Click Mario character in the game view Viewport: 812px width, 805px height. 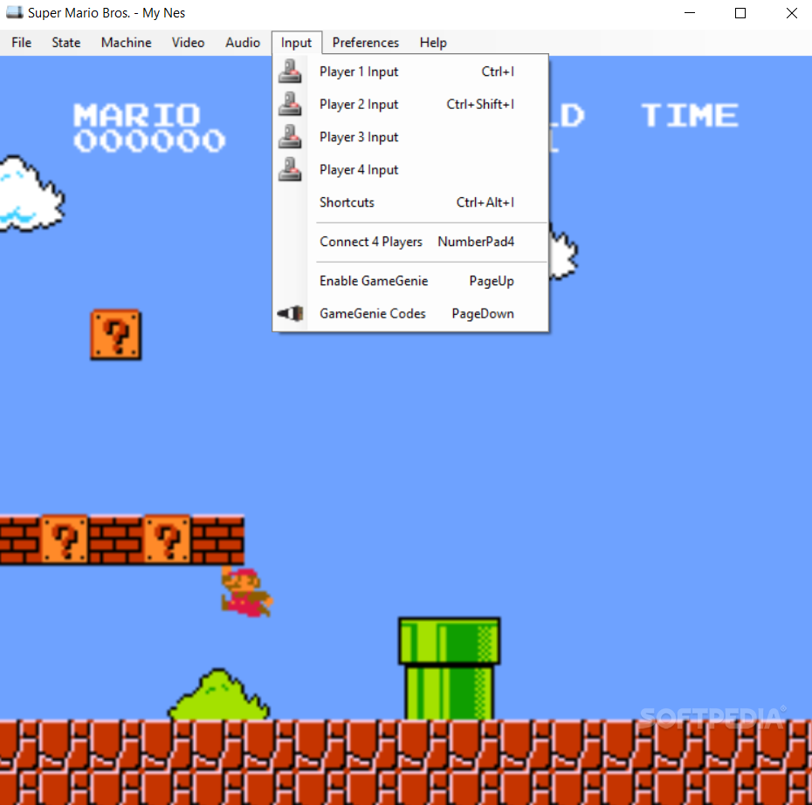[x=246, y=591]
